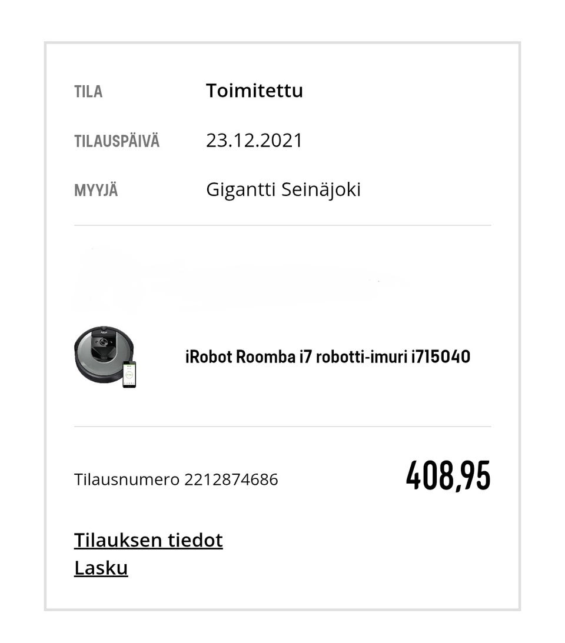Click the 408,95 total price
Viewport: 565px width, 643px height.
[448, 476]
